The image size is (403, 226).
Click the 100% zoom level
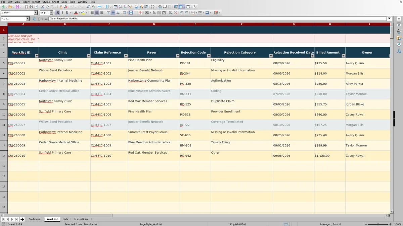(x=398, y=224)
